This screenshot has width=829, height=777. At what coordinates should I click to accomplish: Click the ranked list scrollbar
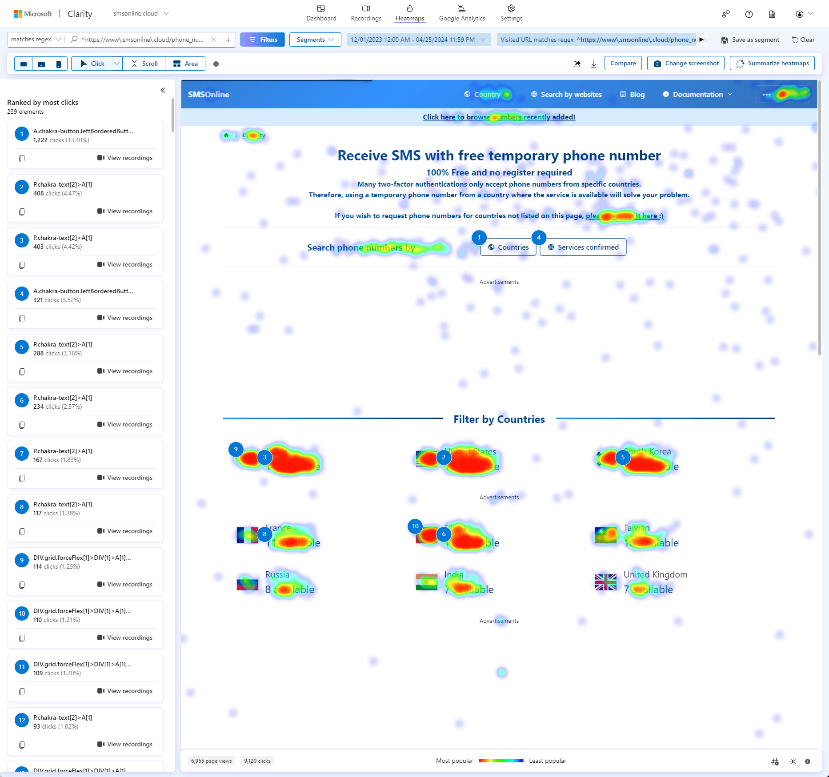pos(173,116)
